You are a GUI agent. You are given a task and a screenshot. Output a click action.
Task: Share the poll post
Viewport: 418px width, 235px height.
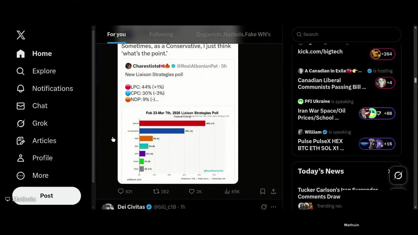tap(274, 192)
